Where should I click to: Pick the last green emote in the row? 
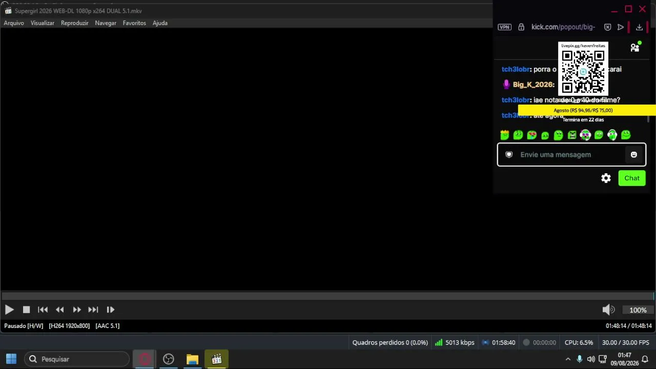pos(626,135)
